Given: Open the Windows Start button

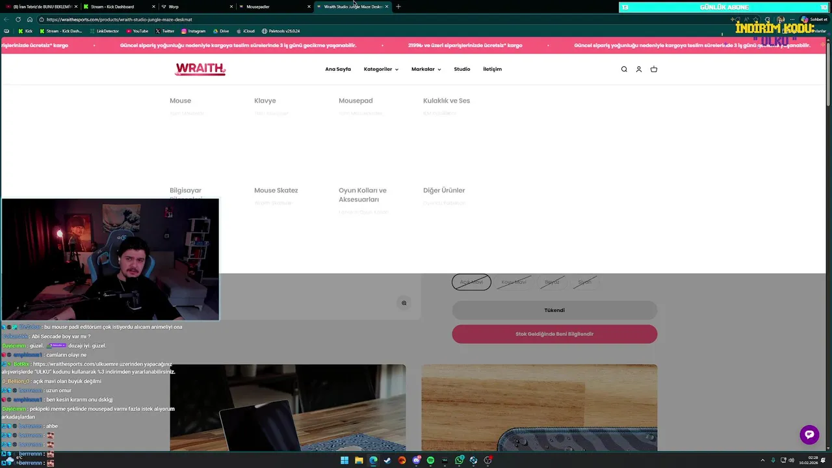Looking at the screenshot, I should click(x=344, y=460).
